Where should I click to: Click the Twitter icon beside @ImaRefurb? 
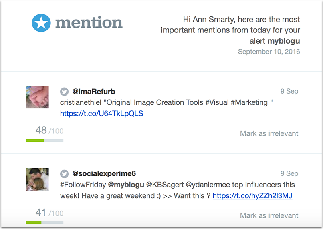64,91
